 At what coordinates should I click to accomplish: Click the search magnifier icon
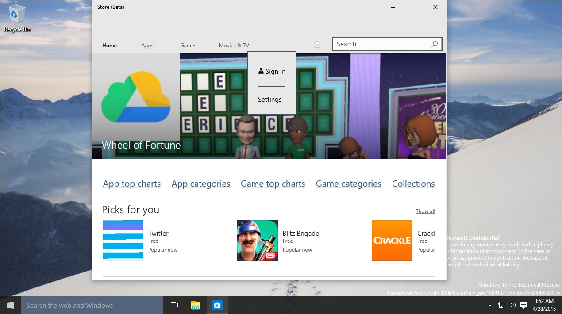coord(435,44)
